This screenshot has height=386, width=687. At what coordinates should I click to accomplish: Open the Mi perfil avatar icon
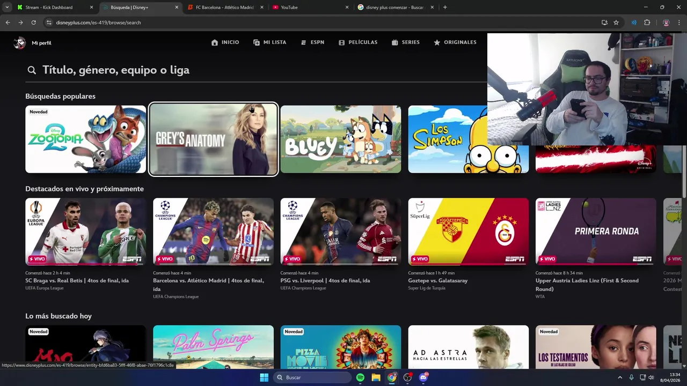pos(19,43)
